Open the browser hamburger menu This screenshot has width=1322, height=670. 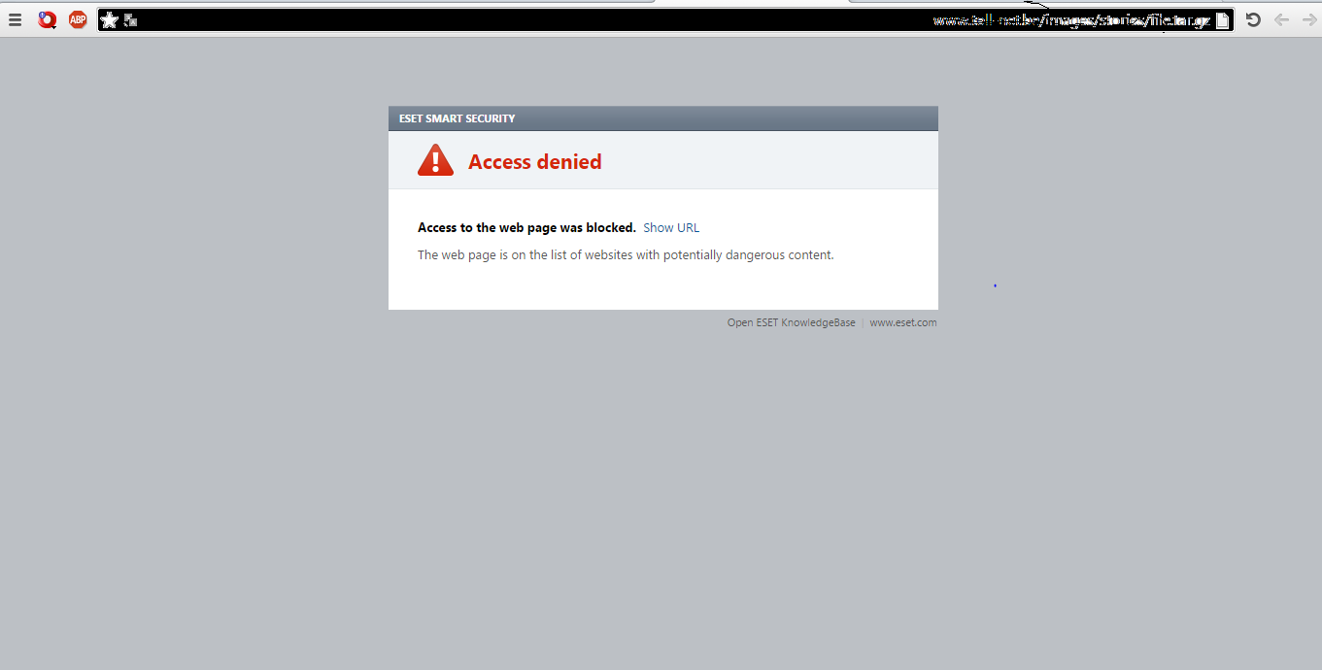point(15,19)
